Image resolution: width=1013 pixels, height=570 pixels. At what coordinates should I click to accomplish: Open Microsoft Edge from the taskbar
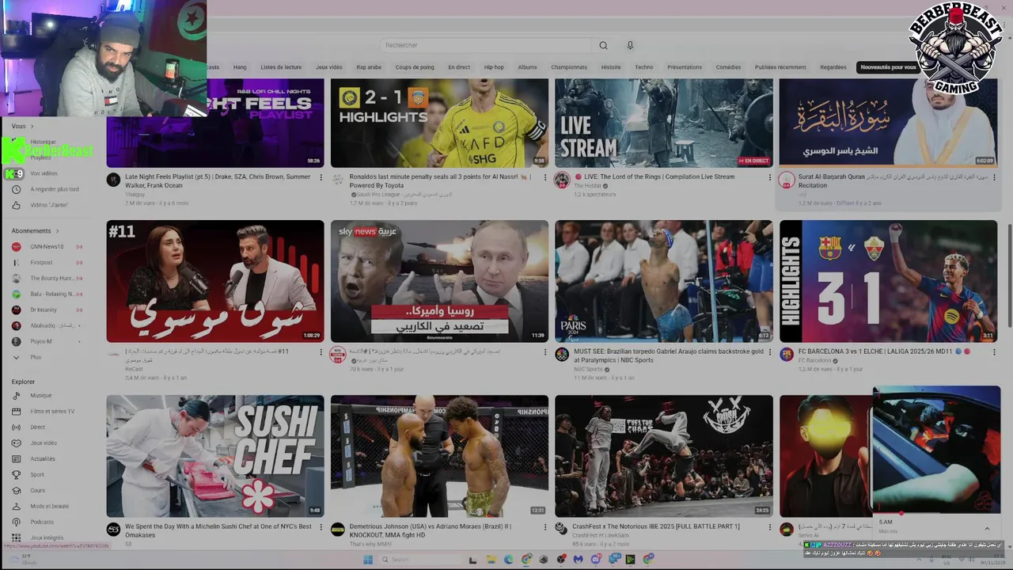[x=509, y=559]
